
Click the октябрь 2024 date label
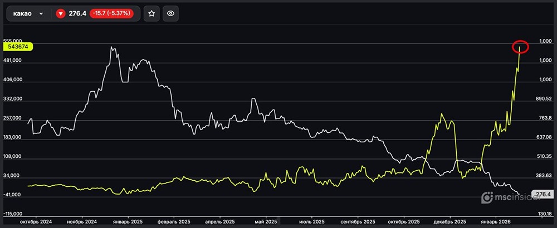(x=35, y=221)
